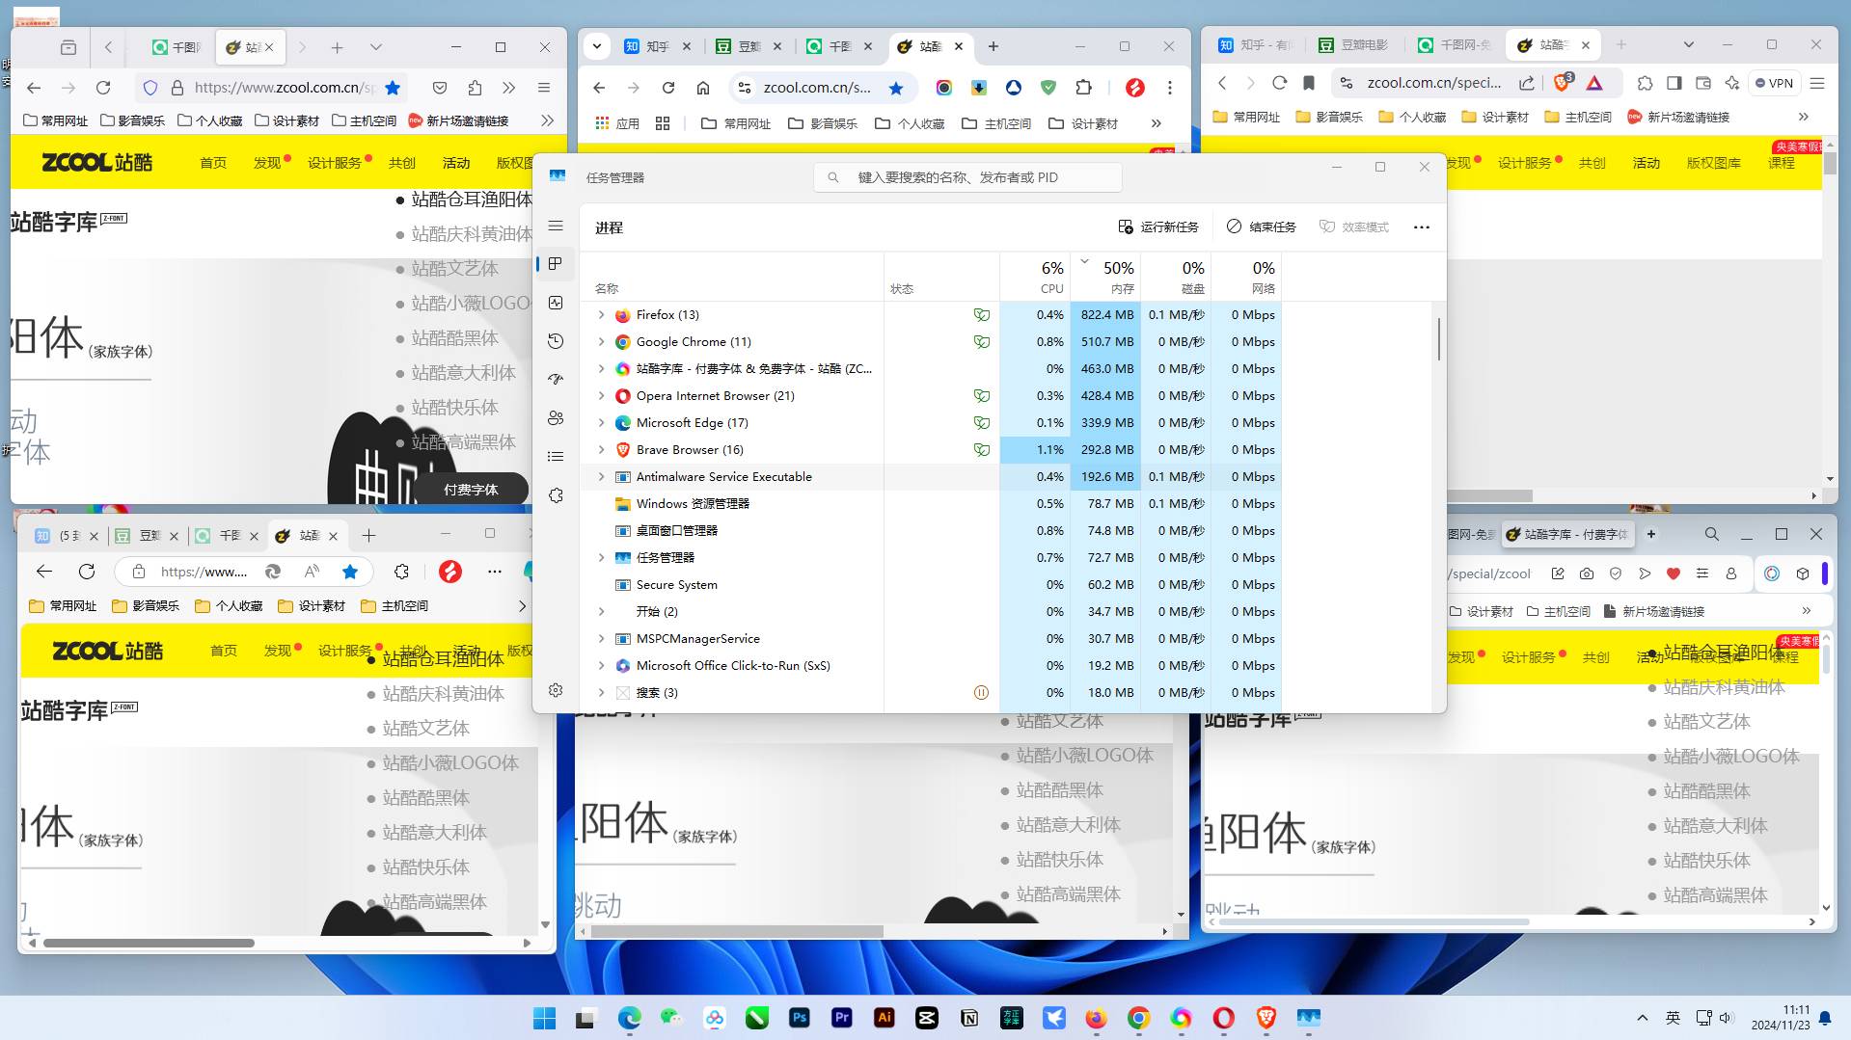Sort processes by CPU column header
Image resolution: width=1851 pixels, height=1040 pixels.
pyautogui.click(x=1035, y=277)
